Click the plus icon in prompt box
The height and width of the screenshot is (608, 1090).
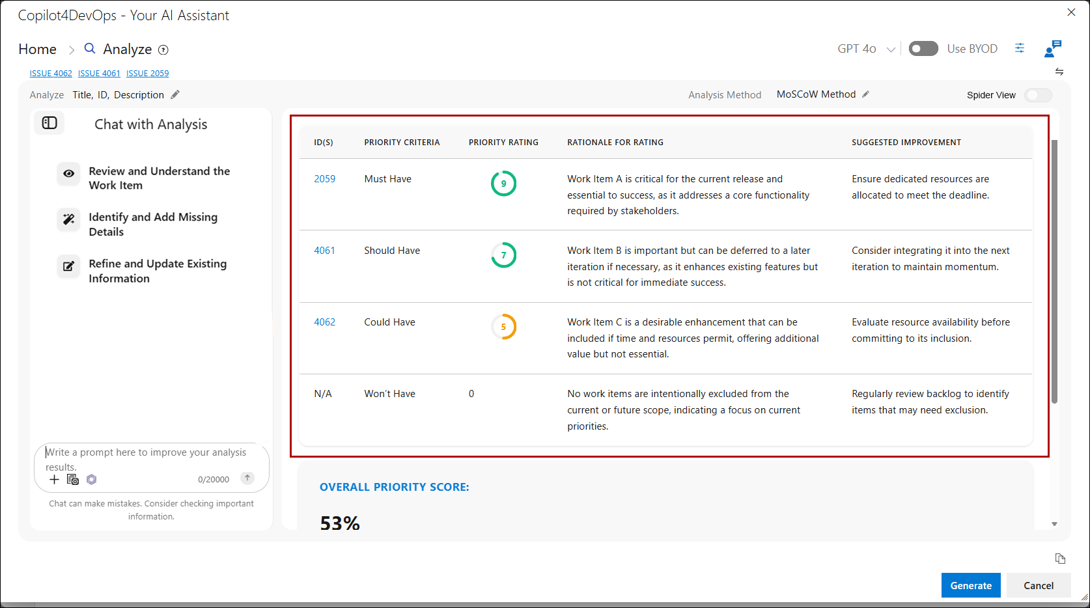click(54, 480)
